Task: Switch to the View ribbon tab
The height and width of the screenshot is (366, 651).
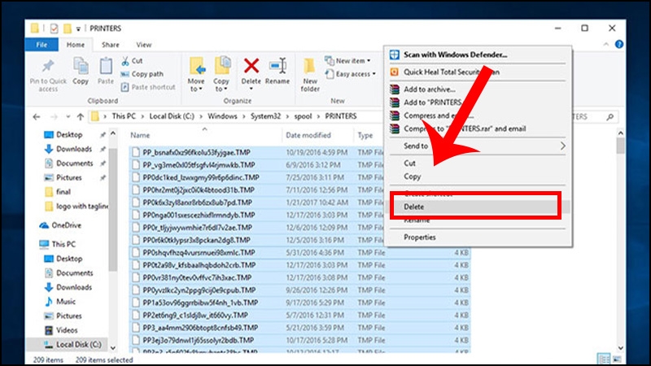Action: point(144,45)
